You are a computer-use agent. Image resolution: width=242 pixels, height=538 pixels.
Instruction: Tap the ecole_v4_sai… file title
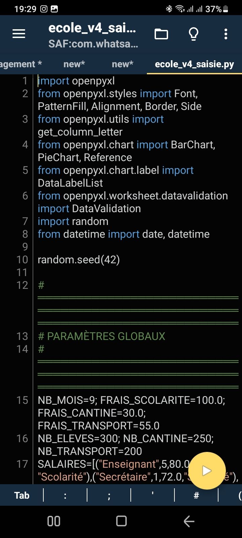pos(92,28)
